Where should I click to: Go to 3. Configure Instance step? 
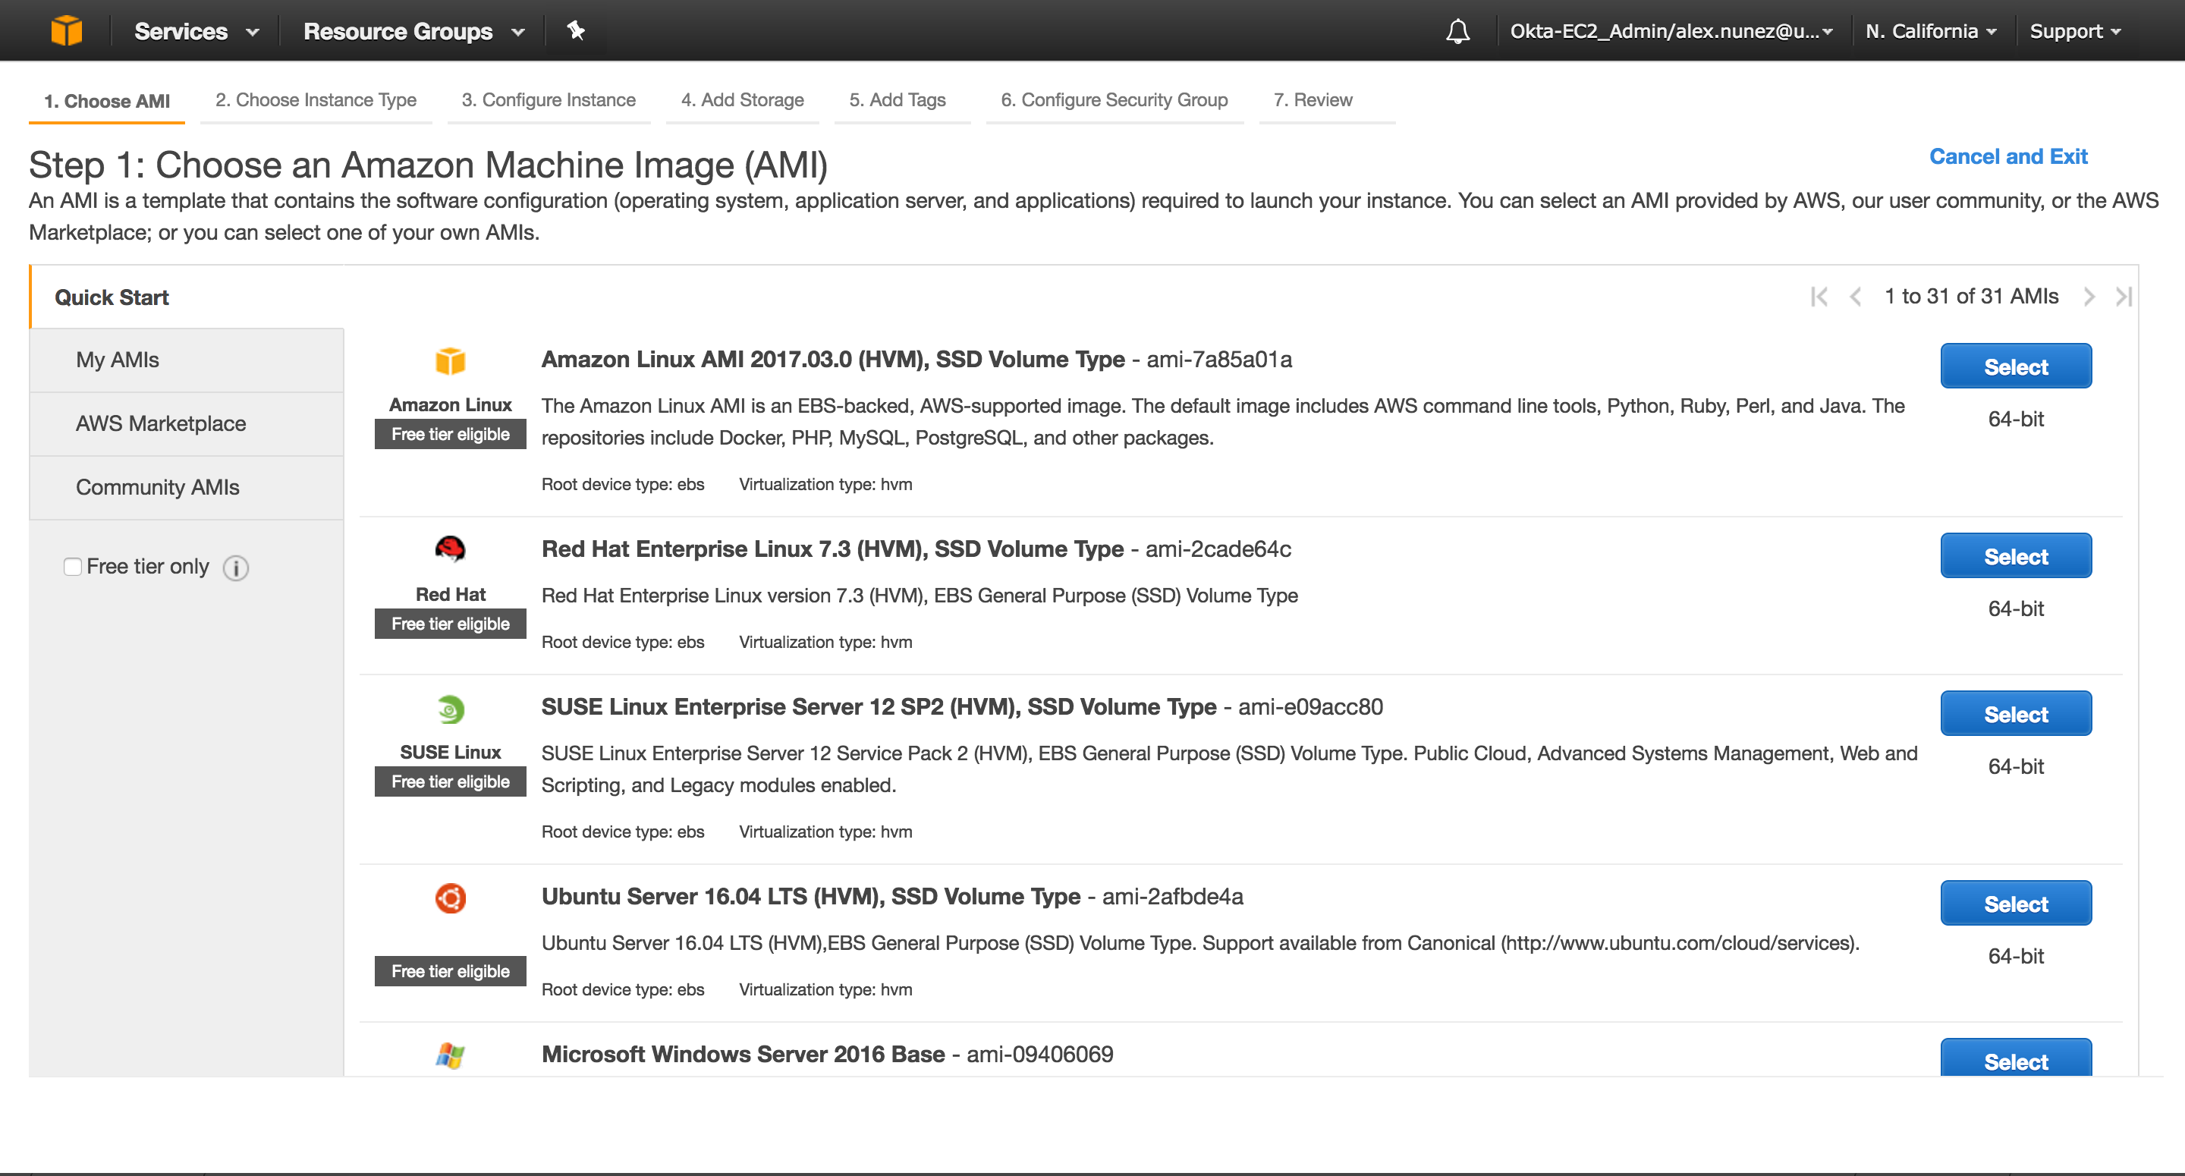(548, 100)
